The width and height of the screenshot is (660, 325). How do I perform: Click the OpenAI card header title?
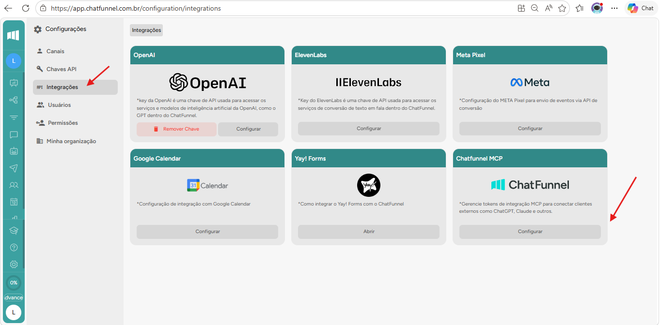point(143,55)
